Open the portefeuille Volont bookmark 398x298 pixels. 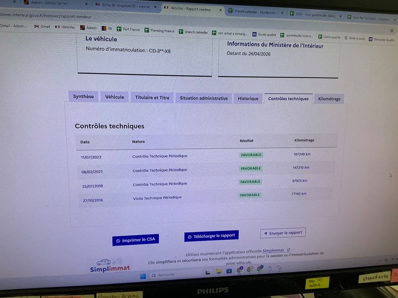coord(297,35)
